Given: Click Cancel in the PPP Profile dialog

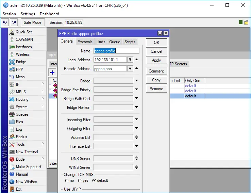Looking at the screenshot, I should point(156,51).
